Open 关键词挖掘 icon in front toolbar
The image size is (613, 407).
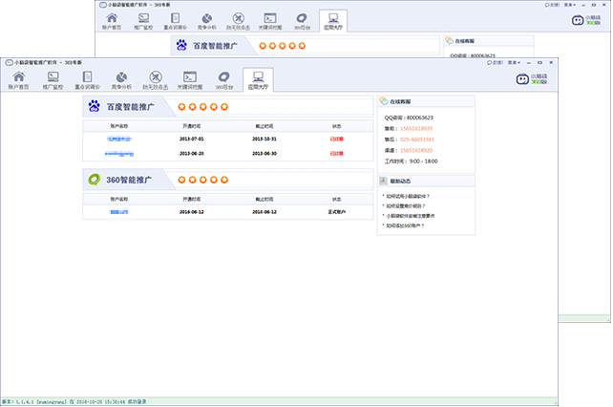pos(189,79)
